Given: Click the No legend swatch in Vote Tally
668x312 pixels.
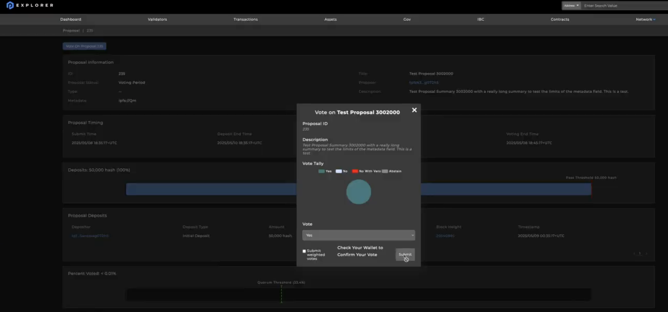Looking at the screenshot, I should coord(338,171).
